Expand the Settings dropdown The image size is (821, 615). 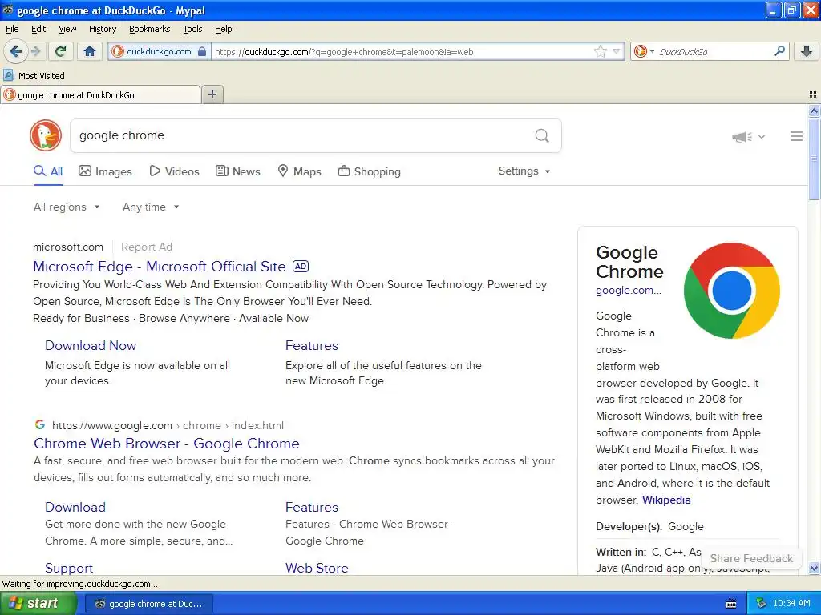[x=524, y=171]
